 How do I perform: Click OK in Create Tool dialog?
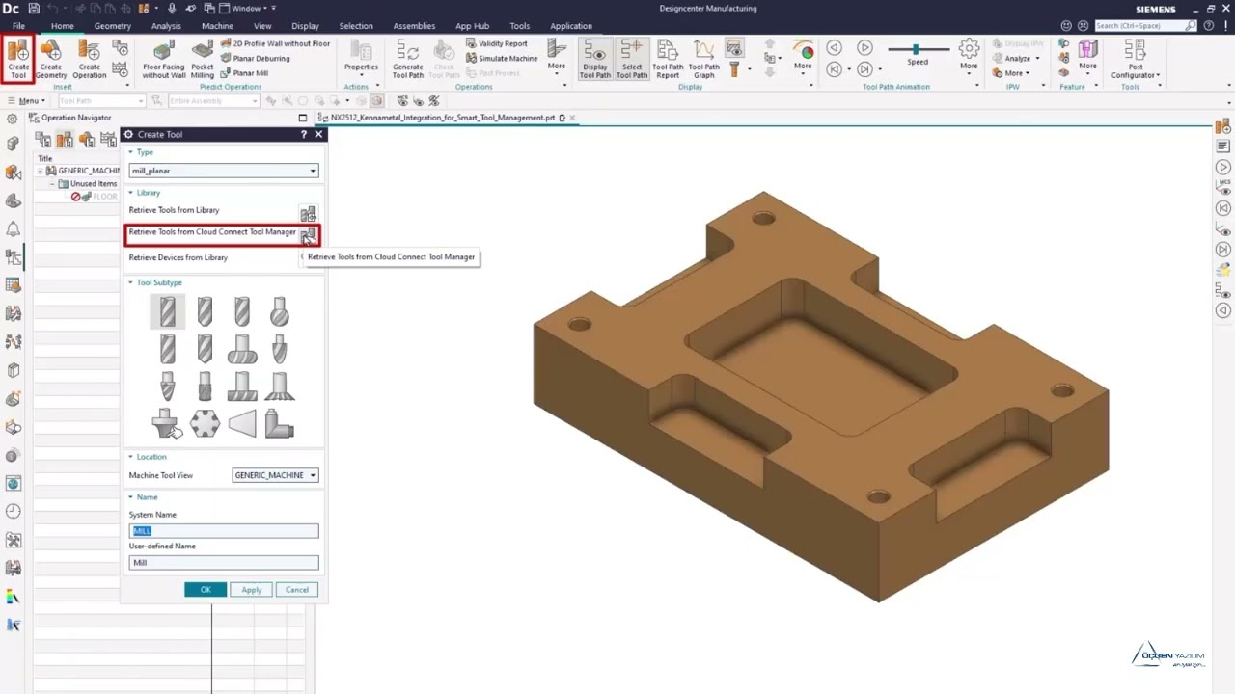[x=206, y=590]
